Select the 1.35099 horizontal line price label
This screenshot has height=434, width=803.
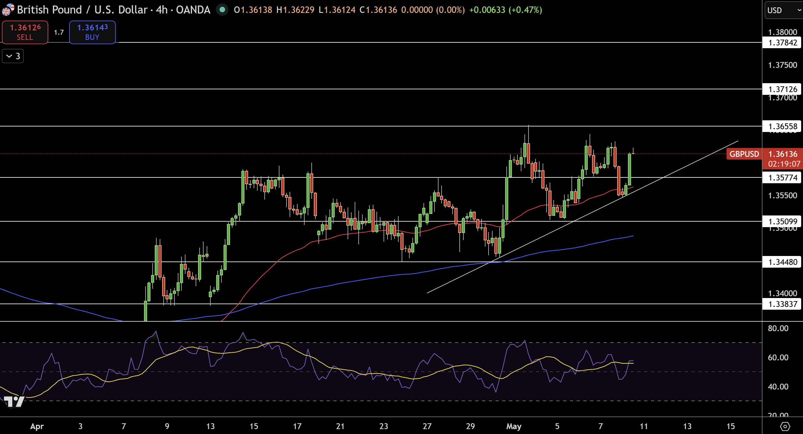point(782,221)
